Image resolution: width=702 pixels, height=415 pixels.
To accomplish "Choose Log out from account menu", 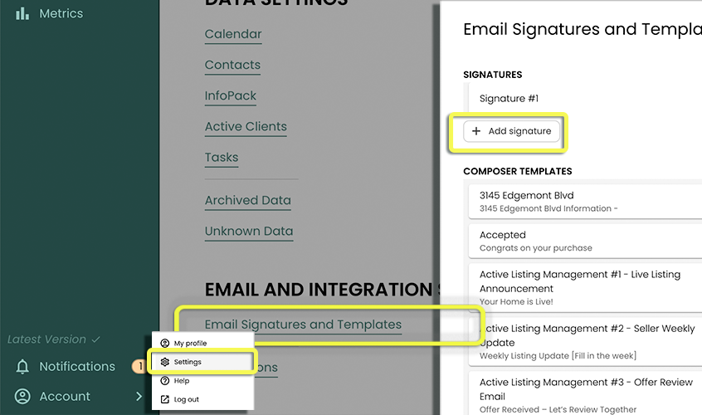I will [186, 399].
